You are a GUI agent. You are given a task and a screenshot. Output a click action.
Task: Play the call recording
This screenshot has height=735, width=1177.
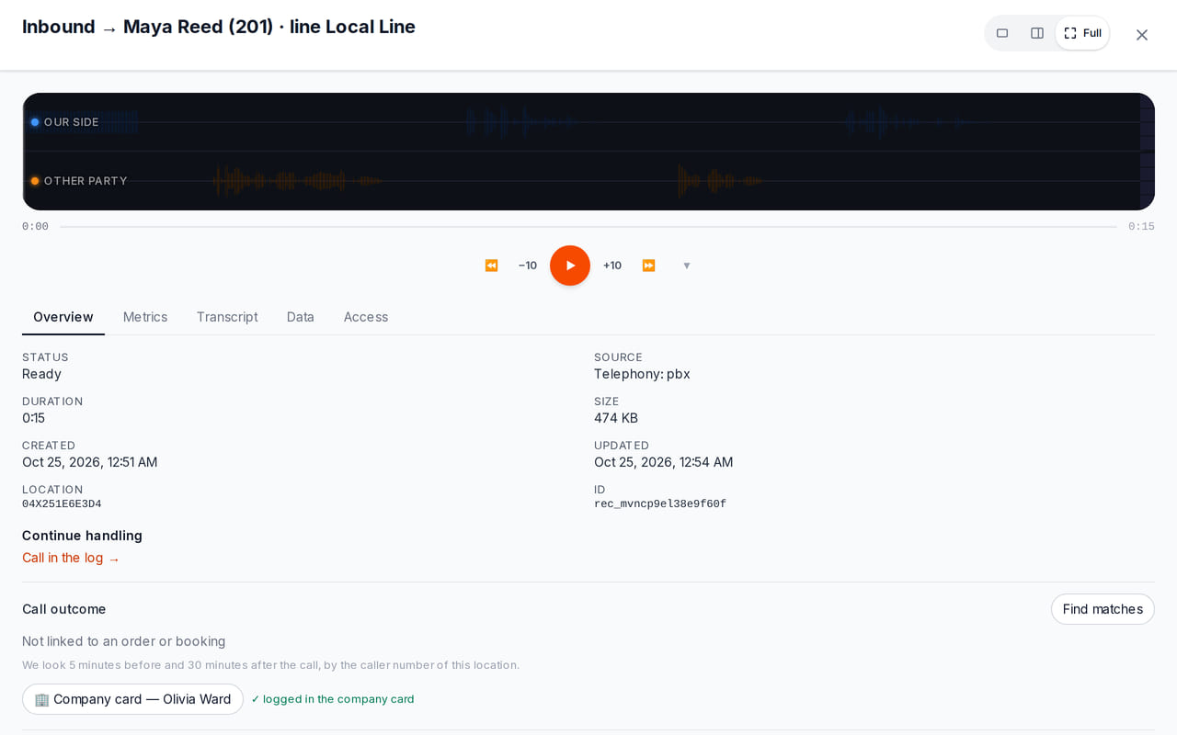[570, 266]
